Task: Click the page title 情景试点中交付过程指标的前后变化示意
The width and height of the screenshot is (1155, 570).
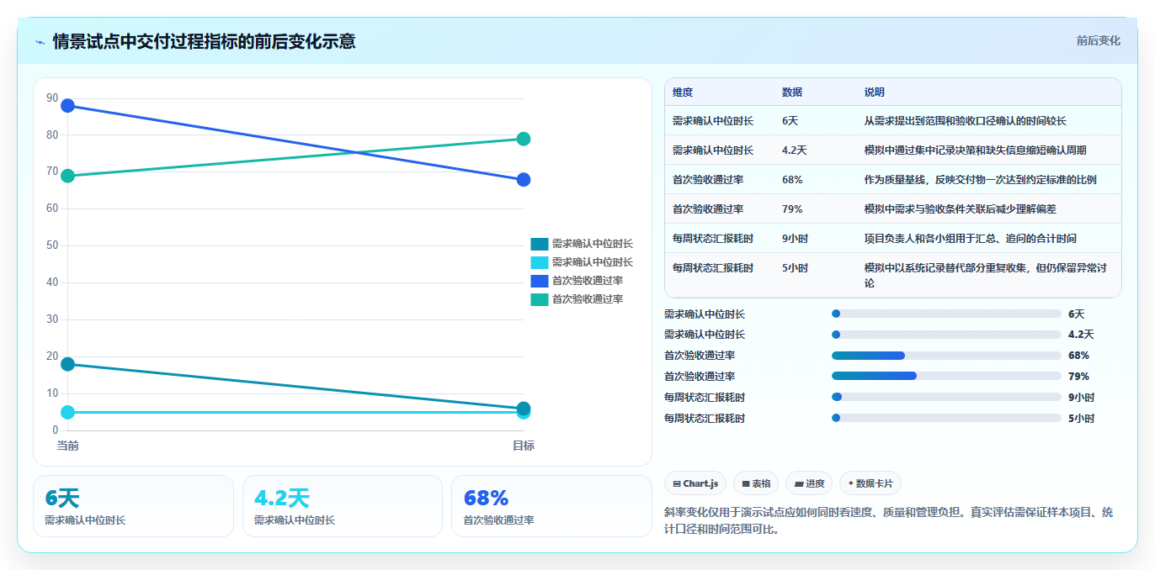Action: point(204,41)
